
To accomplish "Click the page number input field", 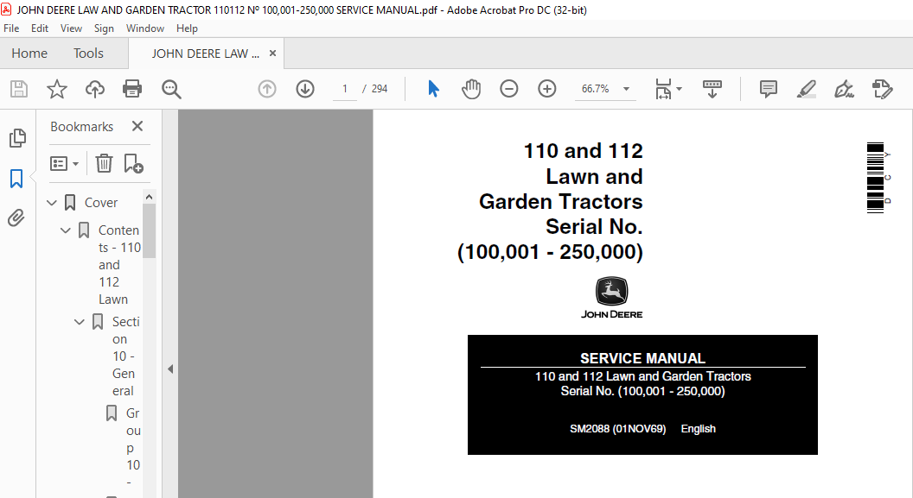I will pos(345,89).
